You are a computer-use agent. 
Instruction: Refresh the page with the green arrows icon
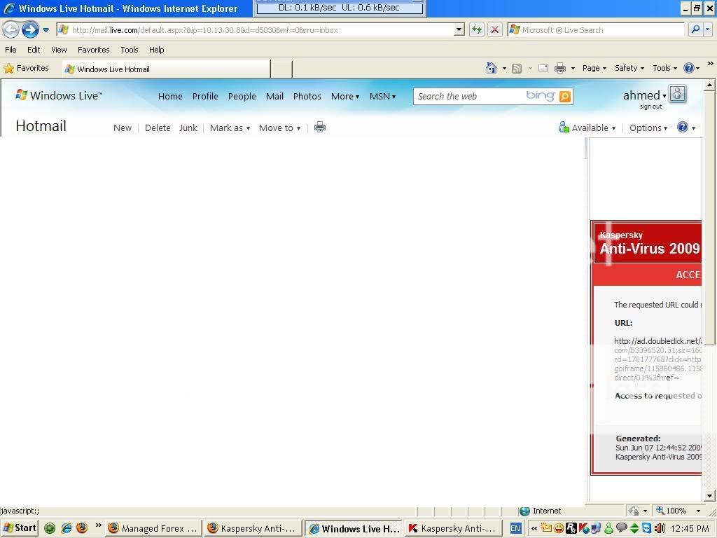pyautogui.click(x=477, y=30)
